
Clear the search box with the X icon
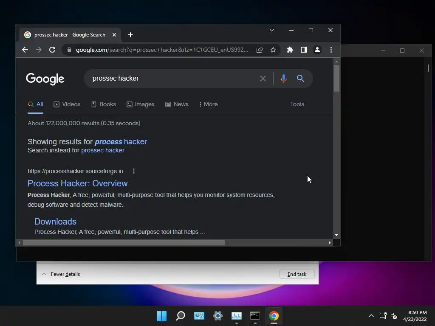click(263, 79)
